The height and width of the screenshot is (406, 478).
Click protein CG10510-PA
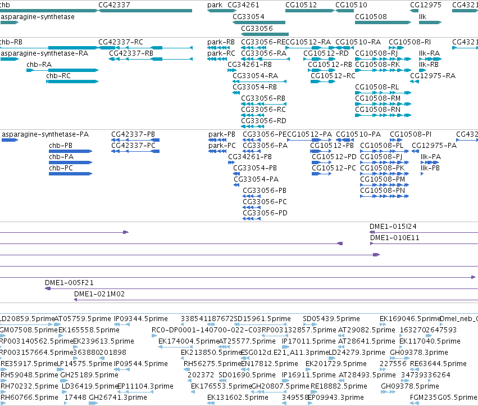[358, 134]
